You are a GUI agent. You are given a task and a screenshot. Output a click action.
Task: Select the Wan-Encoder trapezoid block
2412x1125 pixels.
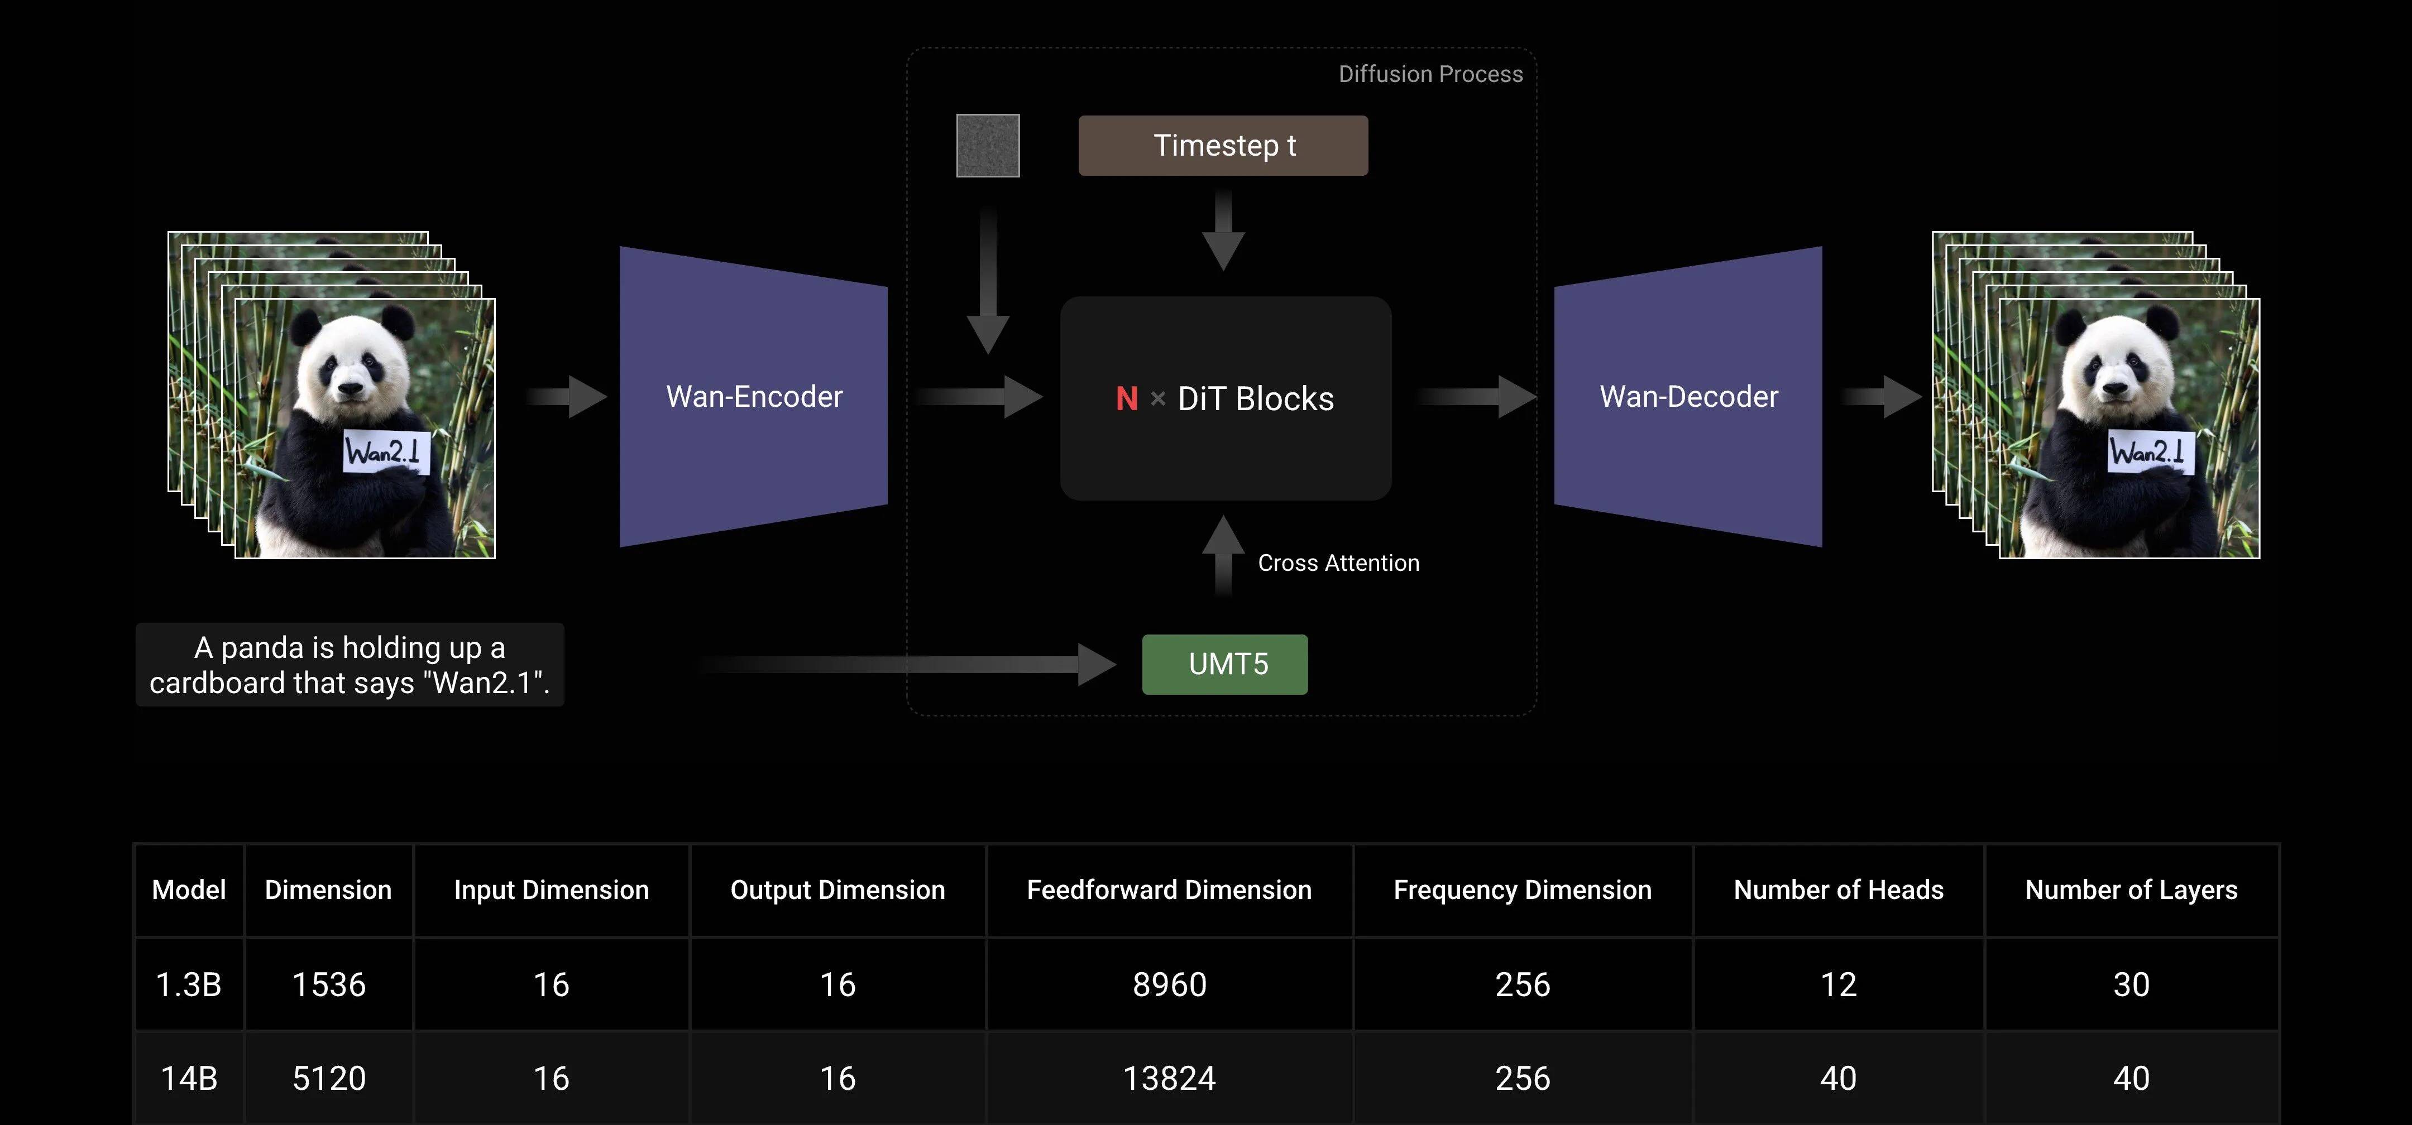tap(754, 397)
